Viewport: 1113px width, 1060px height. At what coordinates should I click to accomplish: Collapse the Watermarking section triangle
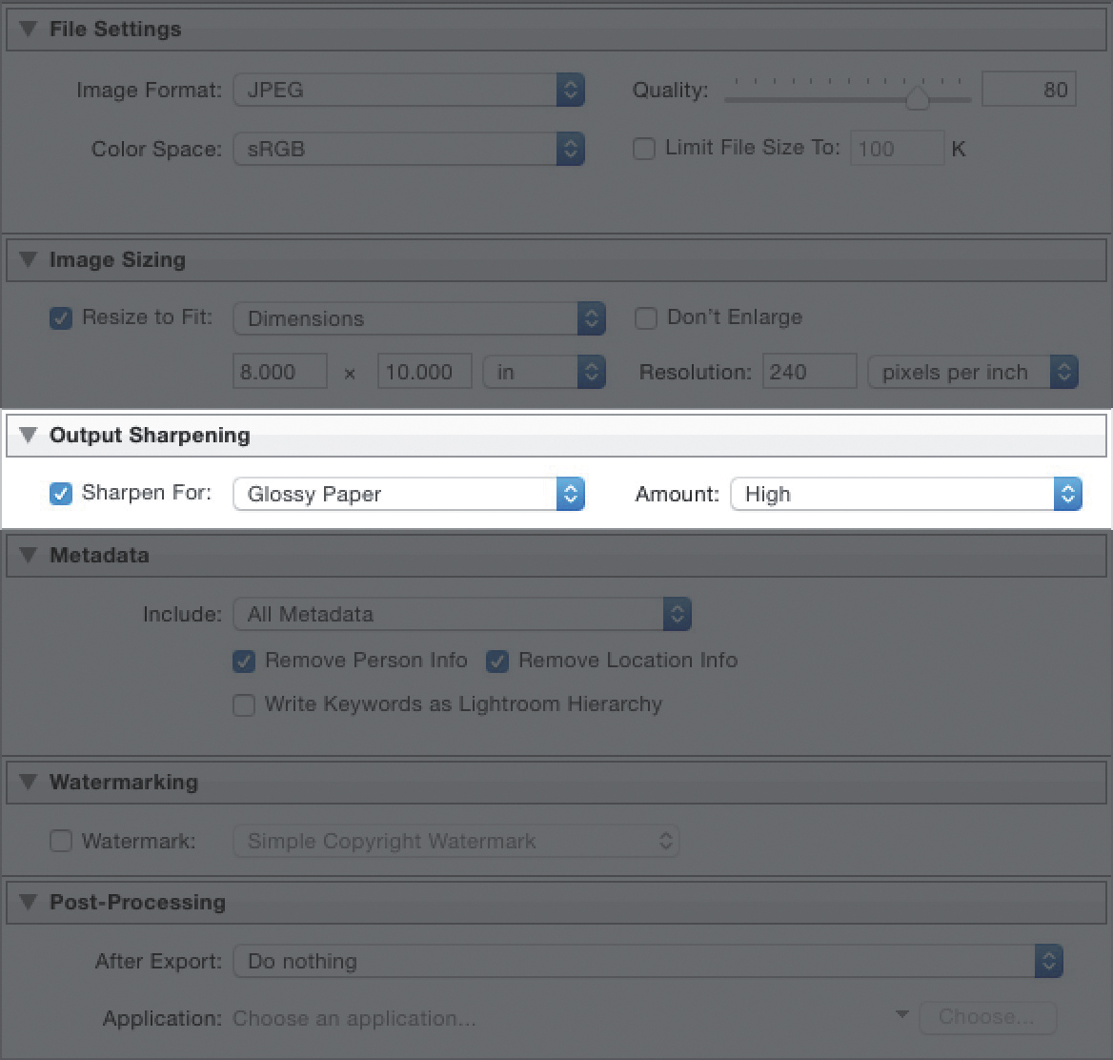(x=29, y=783)
